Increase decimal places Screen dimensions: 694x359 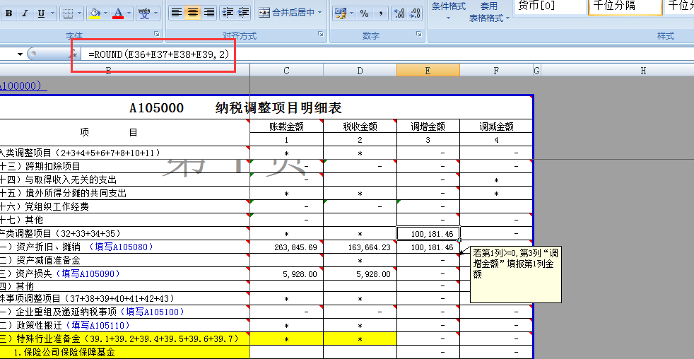tap(399, 13)
